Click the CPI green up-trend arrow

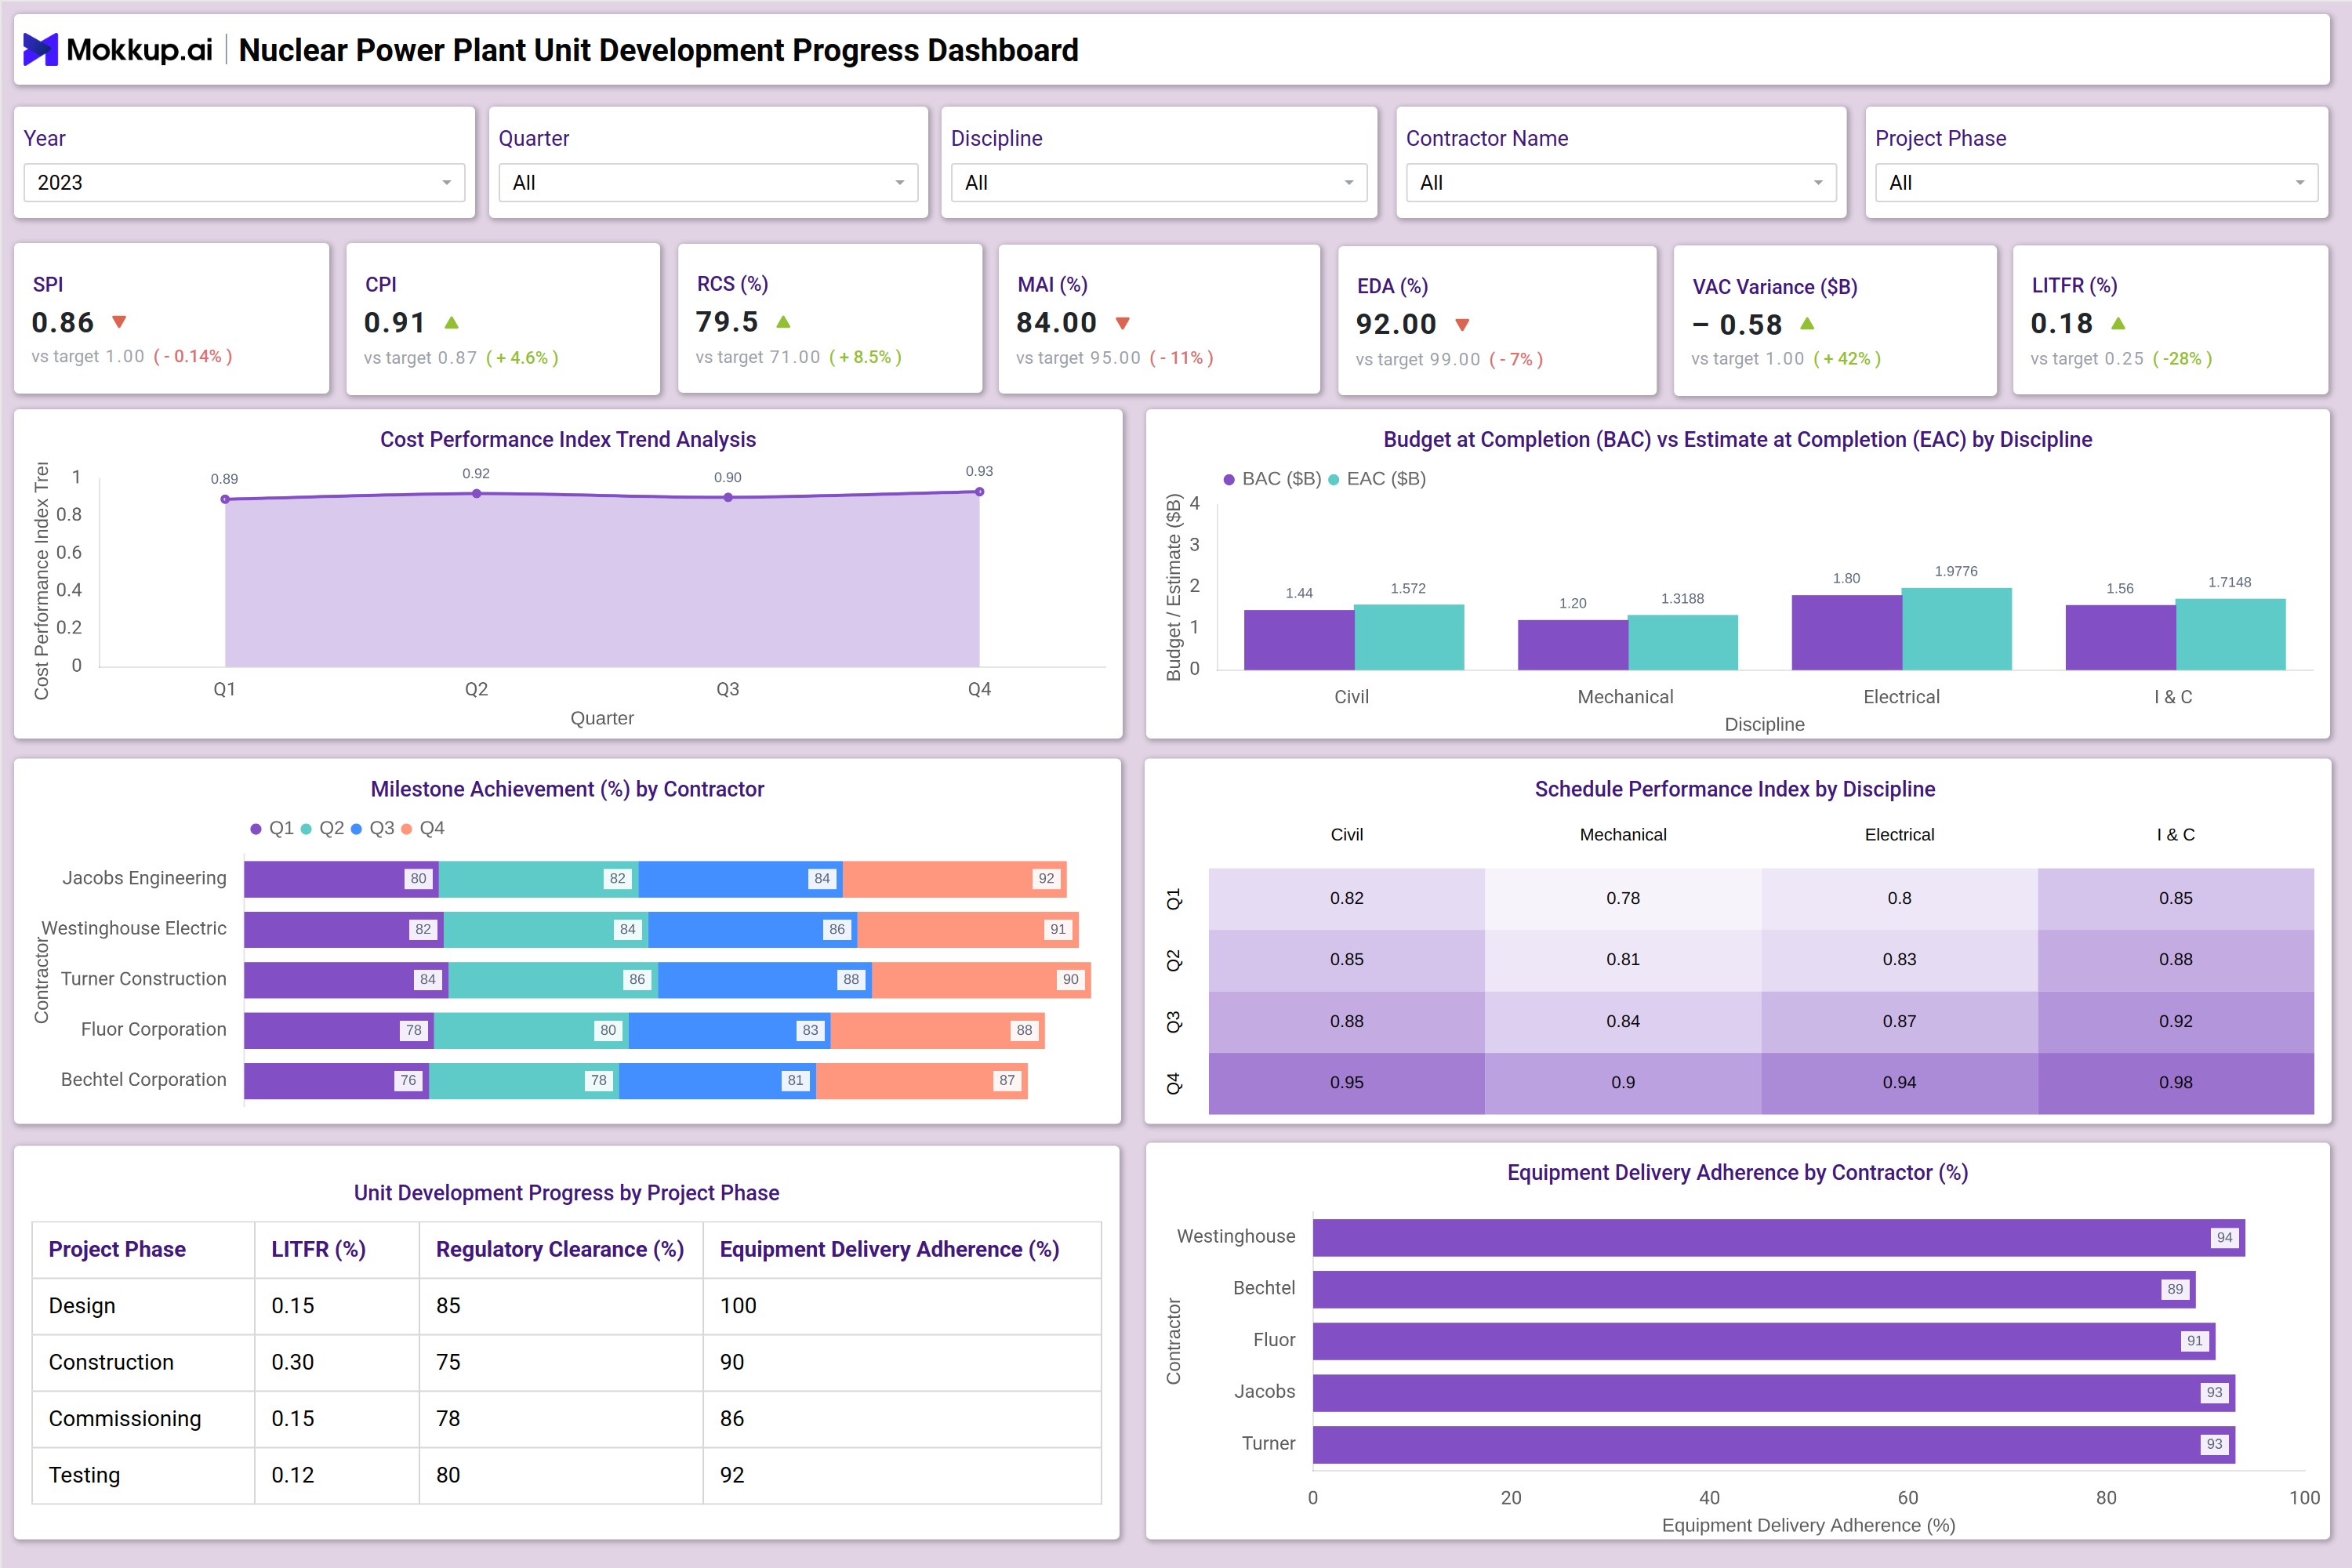click(452, 322)
